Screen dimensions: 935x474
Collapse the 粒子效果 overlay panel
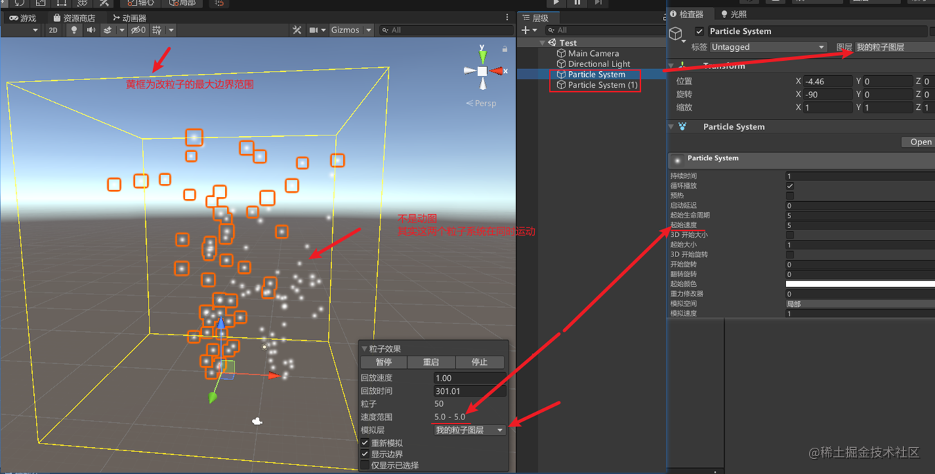[365, 349]
